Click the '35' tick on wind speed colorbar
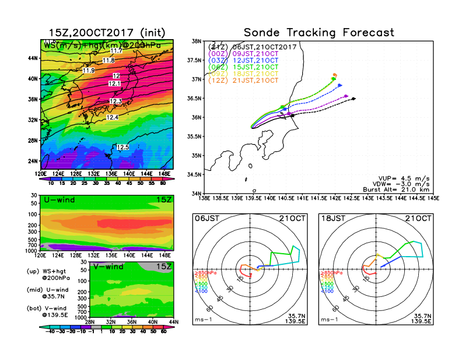Viewport: 462px width, 357px height. [107, 183]
